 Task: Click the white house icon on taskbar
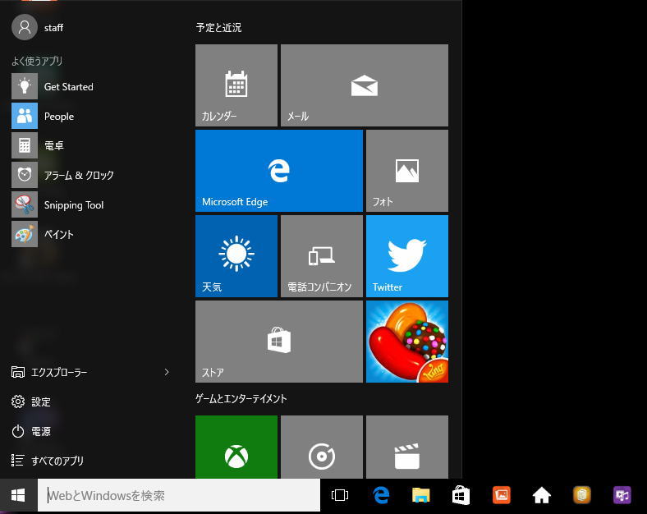(542, 495)
